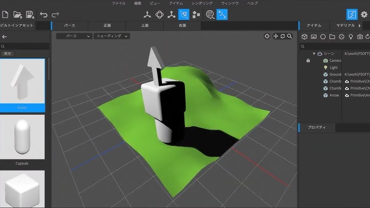Go back with the left arrow in assets
This screenshot has width=370, height=208.
[x=4, y=37]
